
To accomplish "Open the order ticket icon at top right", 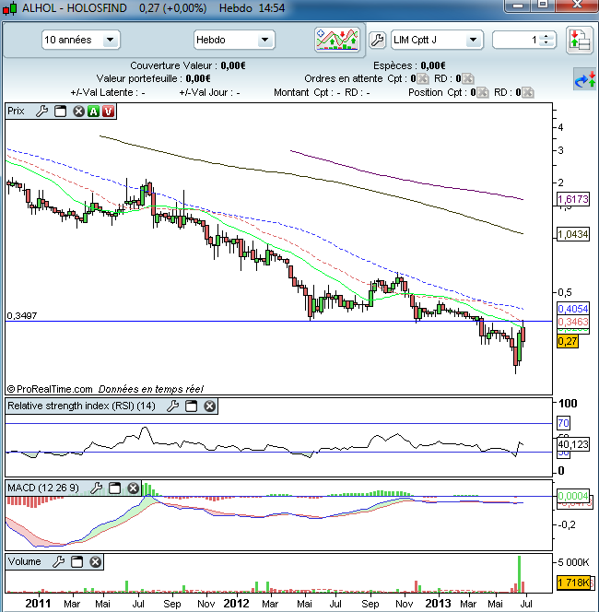I will (x=579, y=41).
